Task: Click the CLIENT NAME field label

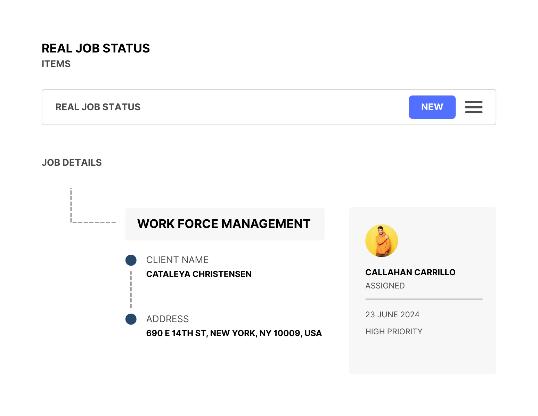Action: 177,260
